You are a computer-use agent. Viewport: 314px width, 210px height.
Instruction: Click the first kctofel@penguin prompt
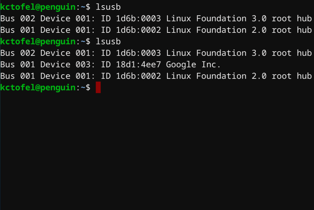point(38,7)
